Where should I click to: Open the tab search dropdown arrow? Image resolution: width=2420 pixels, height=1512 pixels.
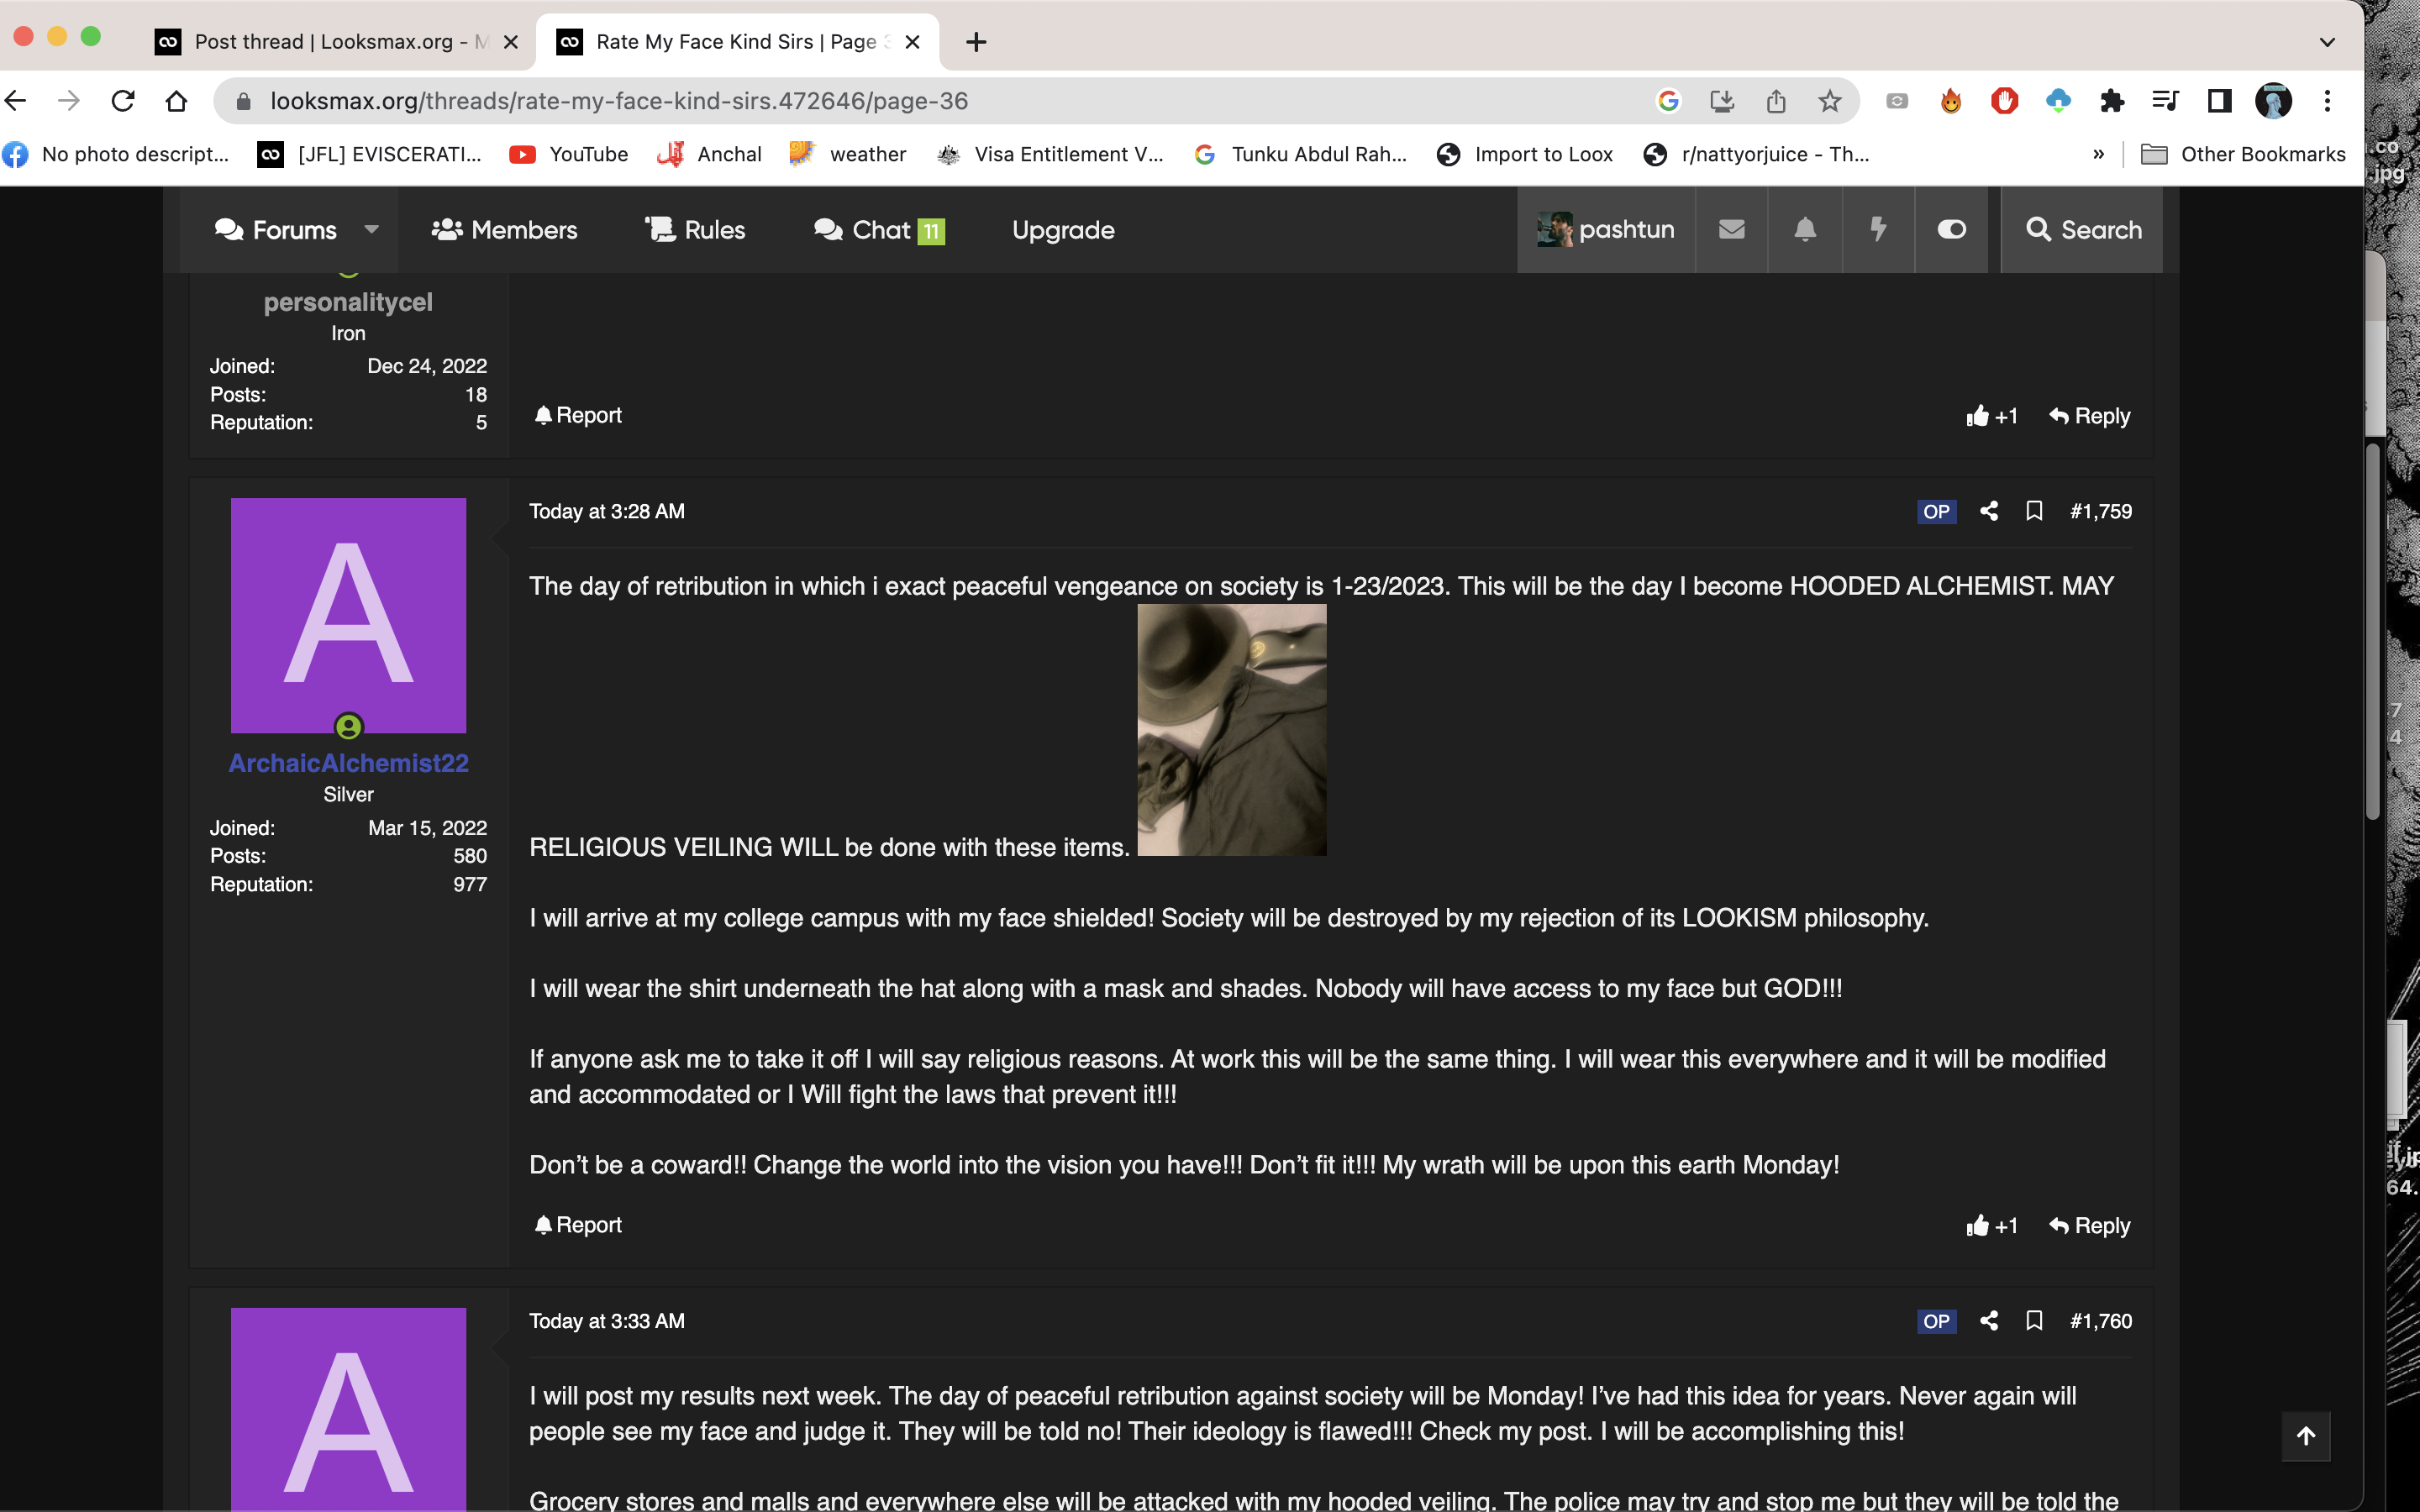pos(2327,42)
